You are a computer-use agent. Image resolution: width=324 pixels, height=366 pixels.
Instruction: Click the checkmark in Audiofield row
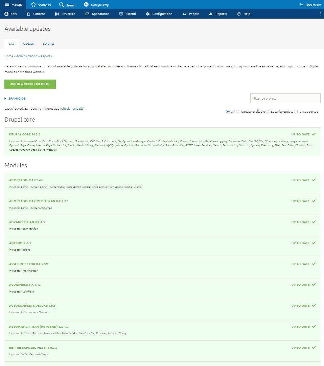tap(314, 284)
